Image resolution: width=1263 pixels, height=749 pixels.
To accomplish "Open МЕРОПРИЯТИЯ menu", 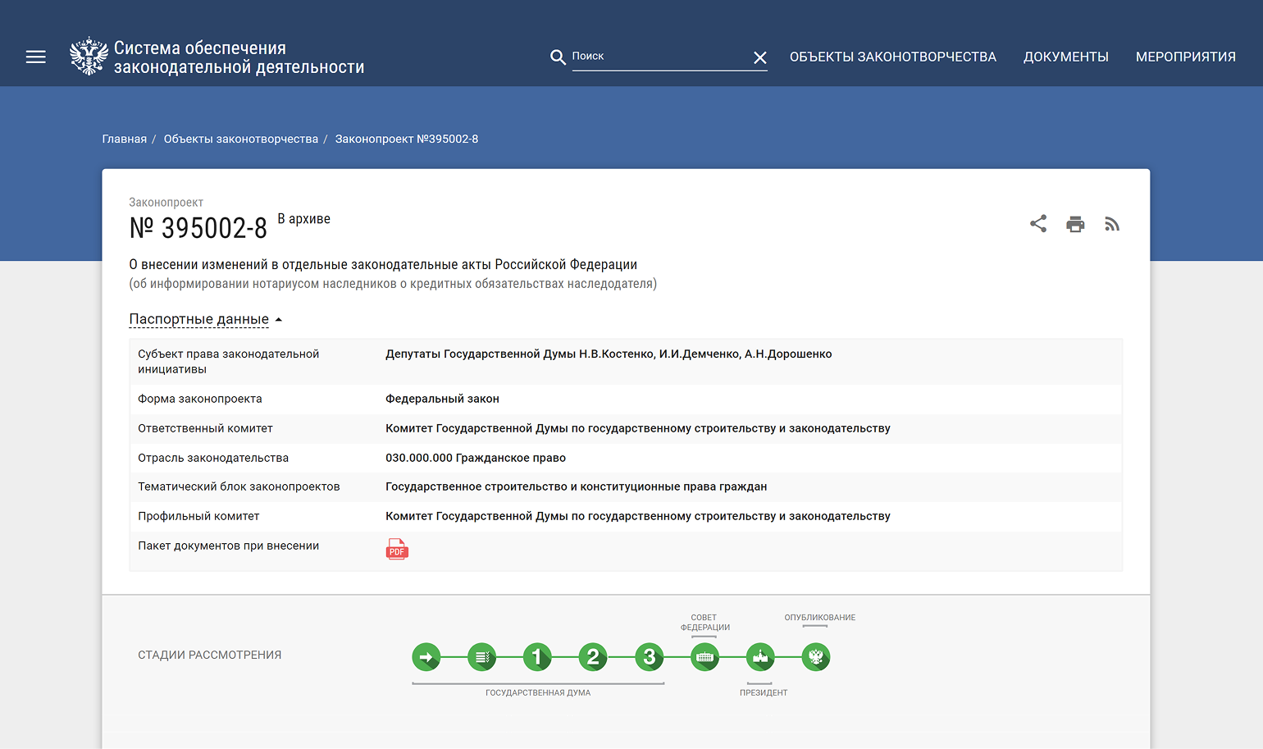I will 1185,57.
